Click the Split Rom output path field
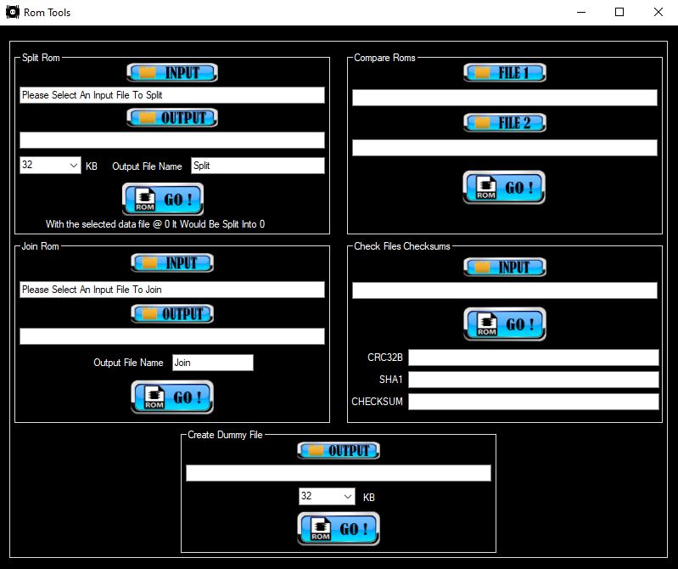 point(172,140)
